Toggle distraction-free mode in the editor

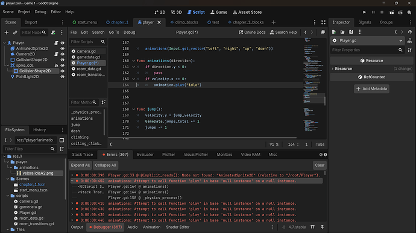[x=323, y=22]
